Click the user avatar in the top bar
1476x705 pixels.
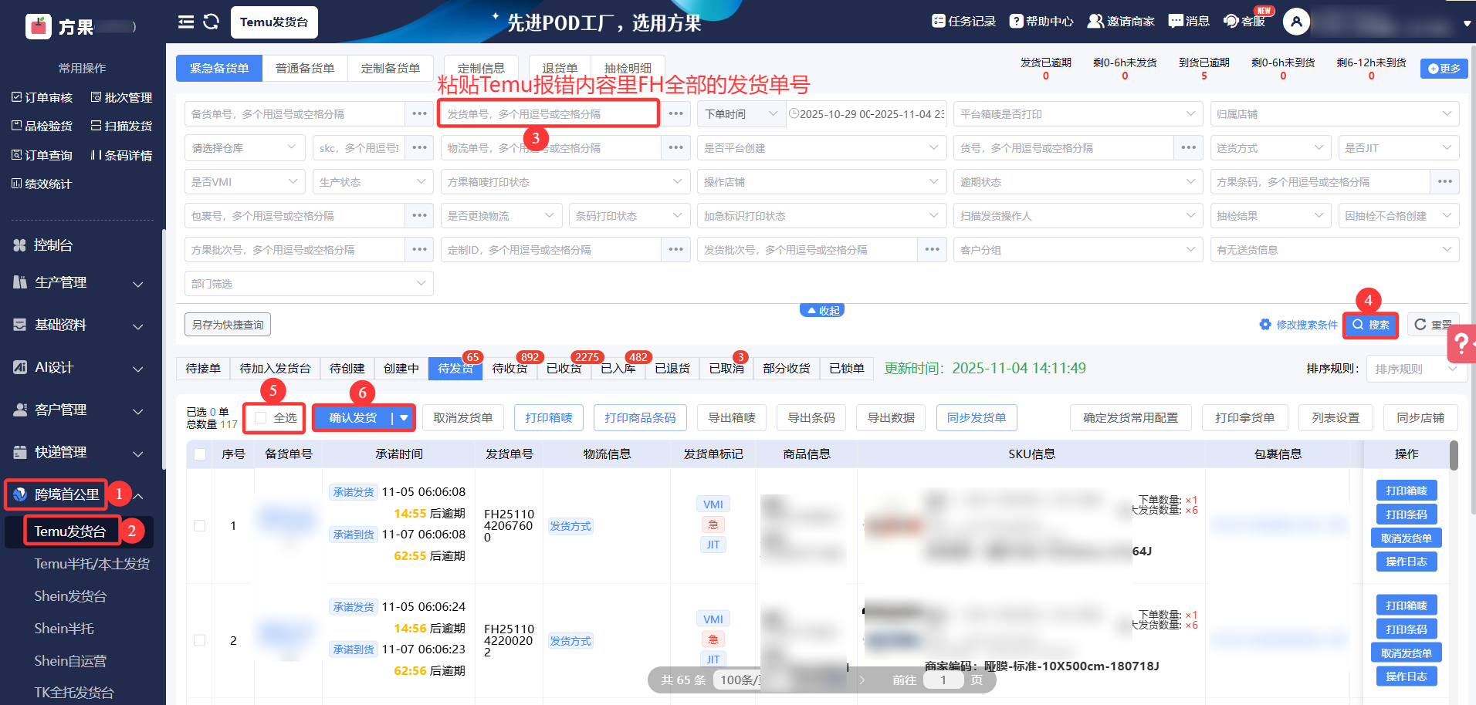1296,22
